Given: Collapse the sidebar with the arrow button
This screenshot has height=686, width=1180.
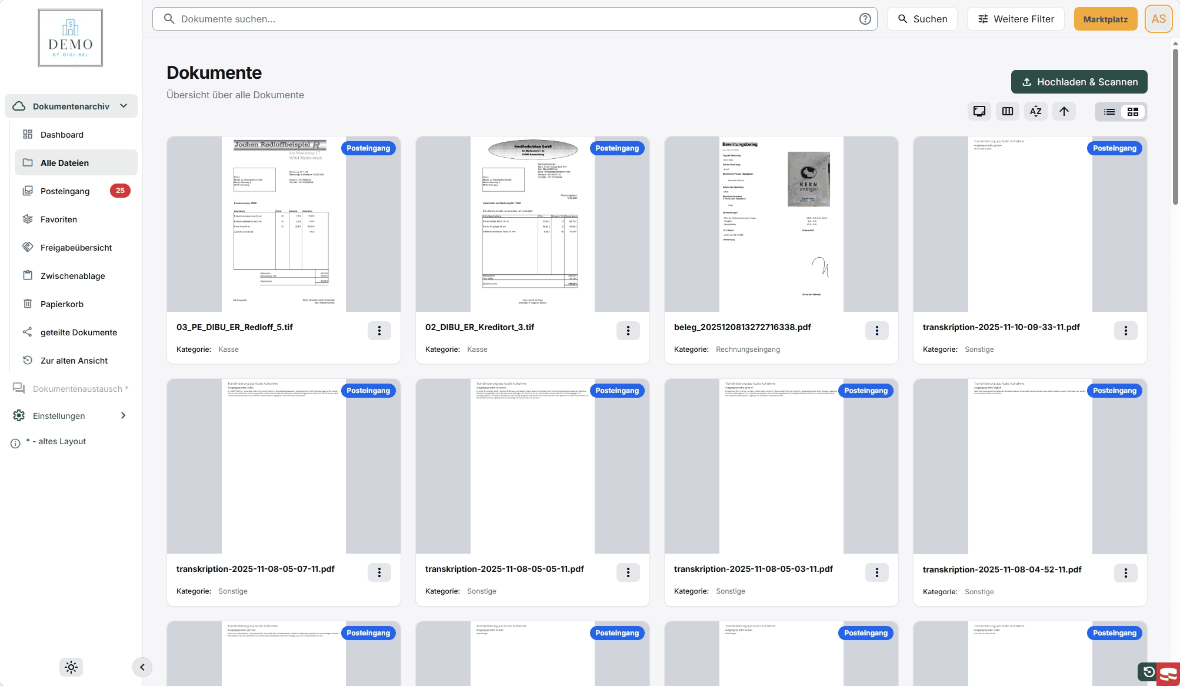Looking at the screenshot, I should point(142,667).
